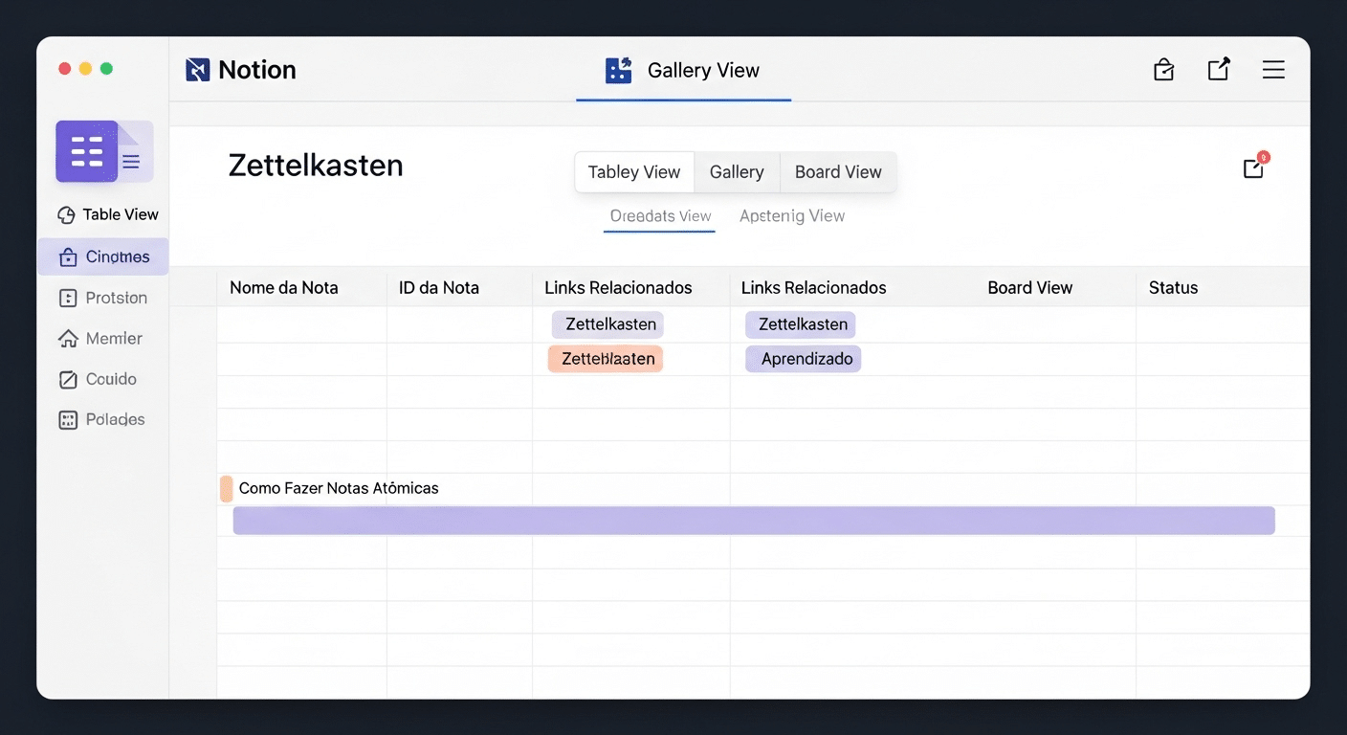Screen dimensions: 1347x735
Task: Click the Couido edit icon in sidebar
Action: click(66, 379)
